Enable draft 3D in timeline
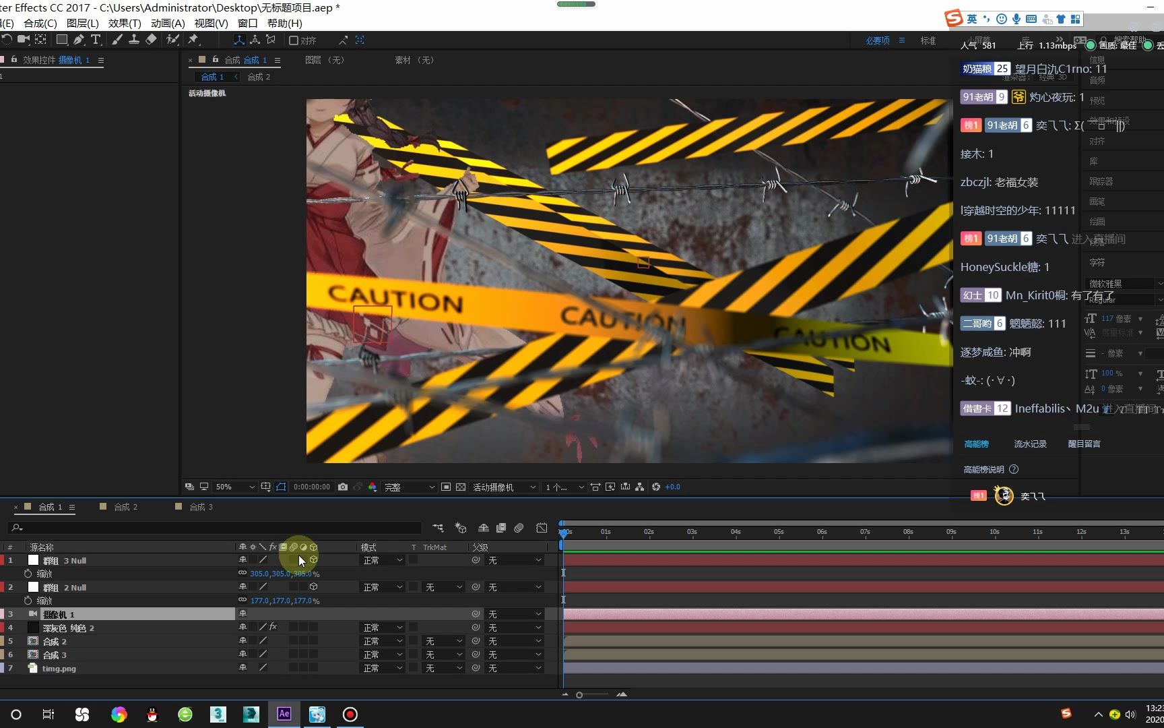This screenshot has width=1164, height=728. point(461,528)
